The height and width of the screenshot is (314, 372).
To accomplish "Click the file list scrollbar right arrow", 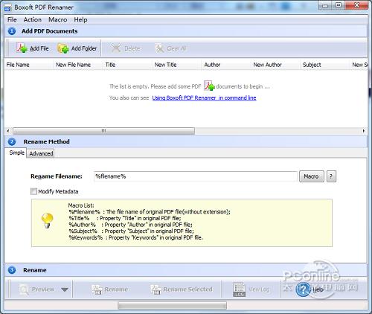I will click(x=364, y=131).
